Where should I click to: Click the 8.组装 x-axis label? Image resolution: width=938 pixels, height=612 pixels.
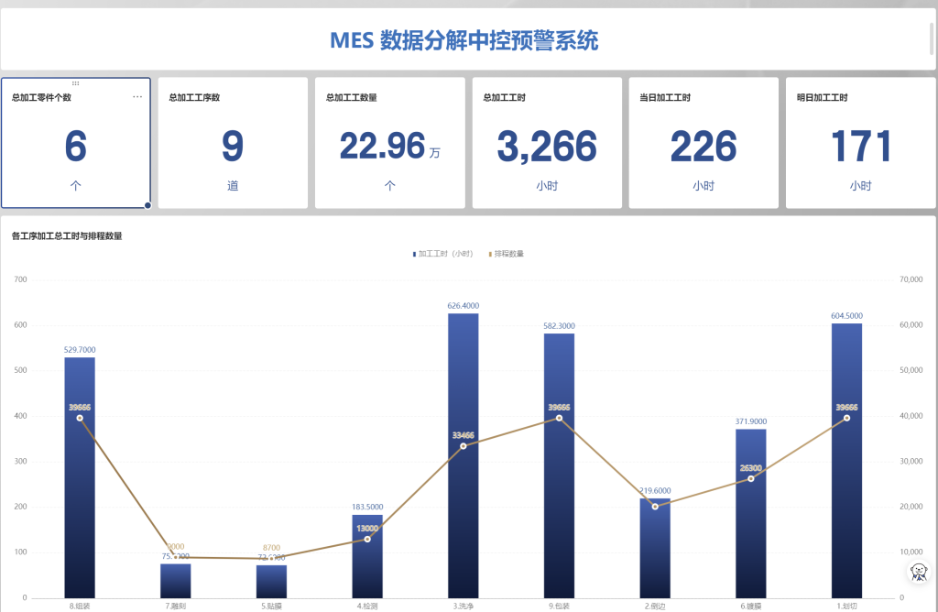tap(80, 606)
